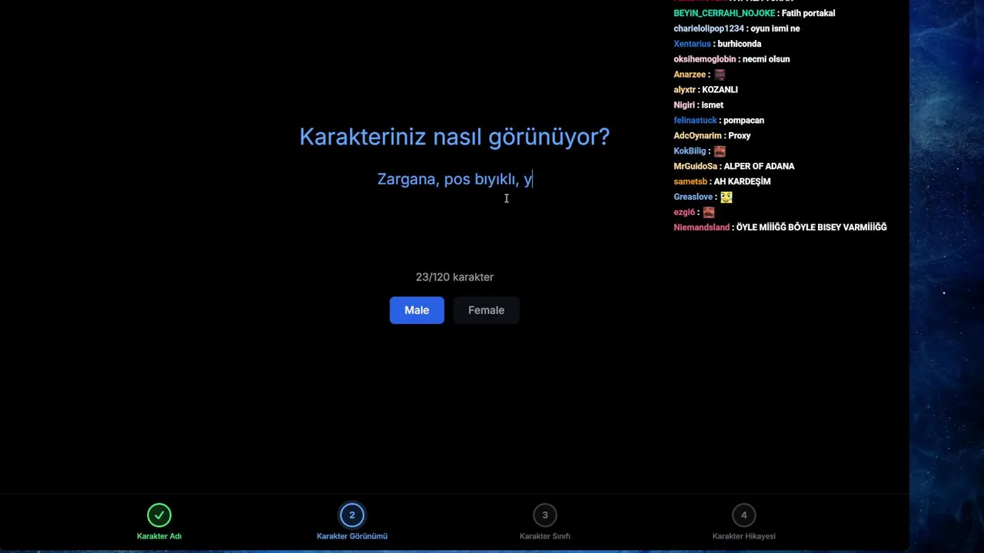Open step 3 circle Karakter Sınıfı

click(x=545, y=515)
